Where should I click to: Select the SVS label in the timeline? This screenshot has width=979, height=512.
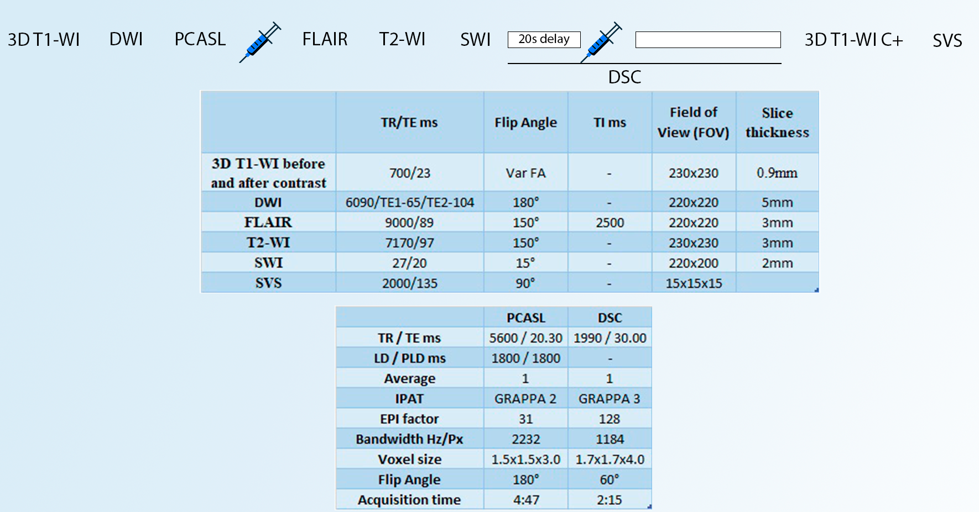(x=947, y=40)
